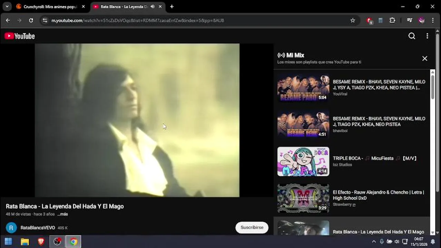
Task: Open the RataBlancaVEVO channel name
Action: coord(38,228)
